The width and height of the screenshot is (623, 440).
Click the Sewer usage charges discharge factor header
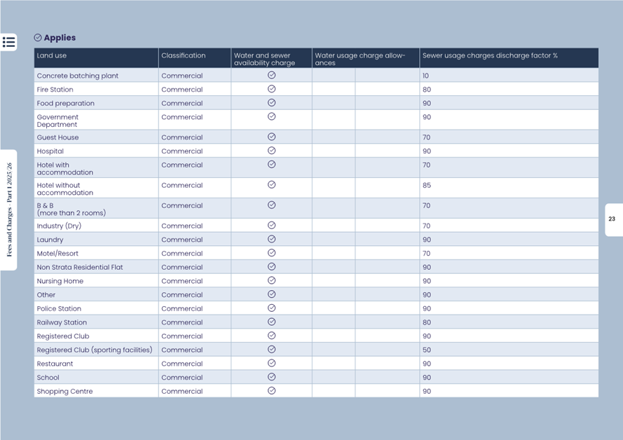tap(490, 56)
